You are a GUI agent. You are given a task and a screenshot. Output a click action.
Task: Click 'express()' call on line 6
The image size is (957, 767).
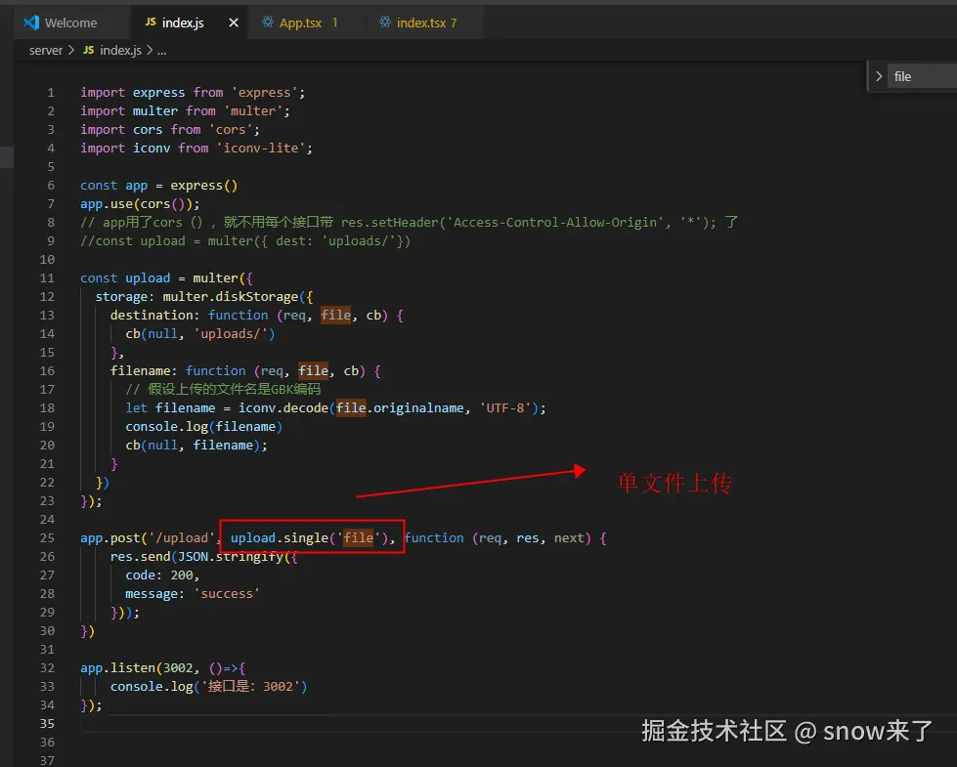(204, 185)
